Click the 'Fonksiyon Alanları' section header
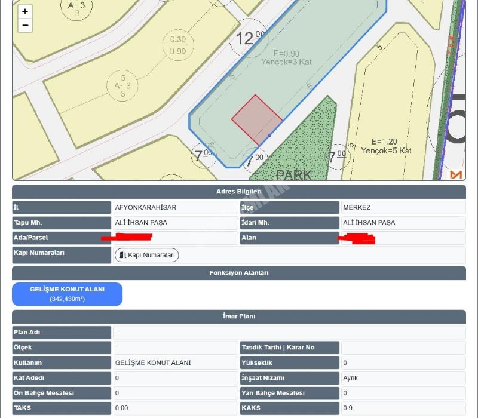 (239, 273)
